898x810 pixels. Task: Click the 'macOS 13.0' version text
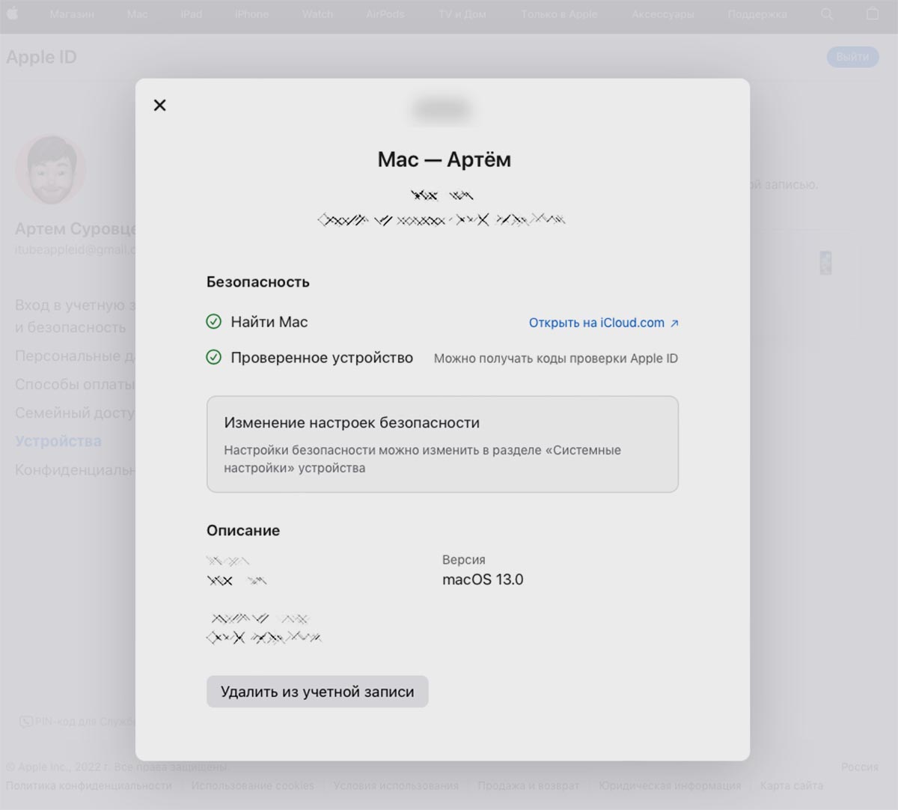[483, 579]
